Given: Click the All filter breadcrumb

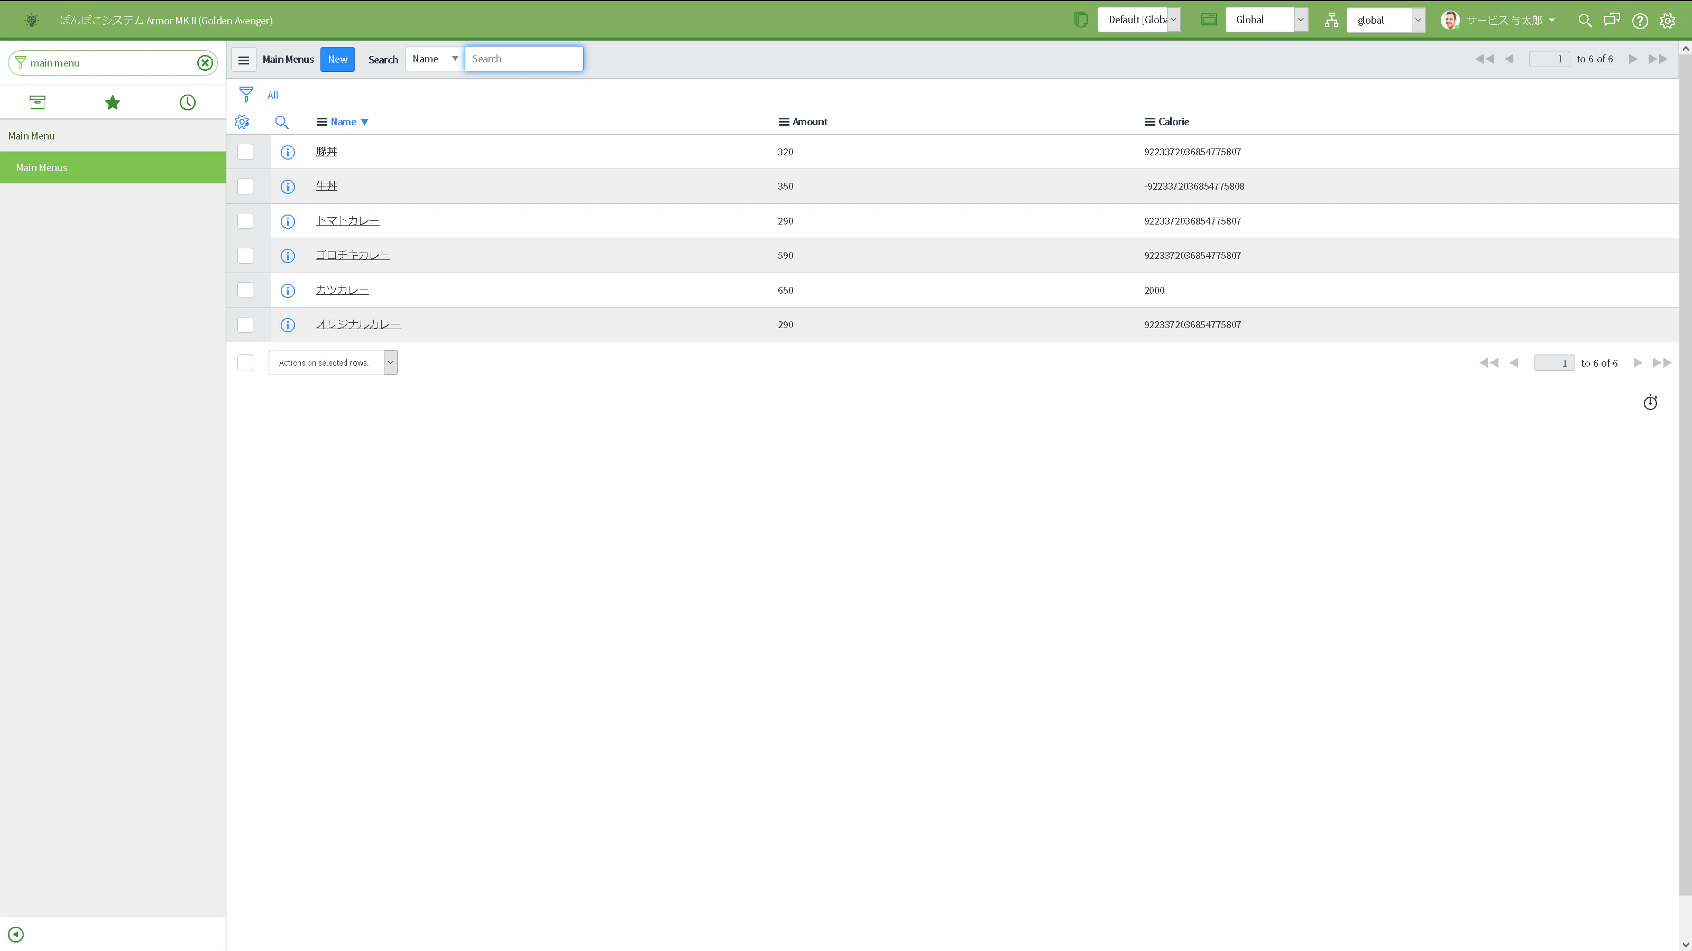Looking at the screenshot, I should tap(273, 95).
